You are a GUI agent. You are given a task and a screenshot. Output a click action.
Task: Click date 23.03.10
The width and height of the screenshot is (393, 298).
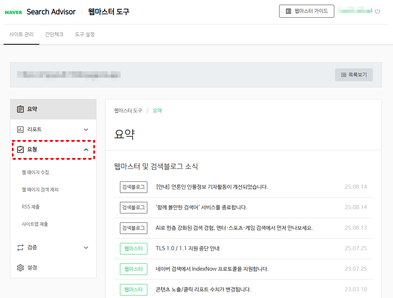pyautogui.click(x=356, y=289)
